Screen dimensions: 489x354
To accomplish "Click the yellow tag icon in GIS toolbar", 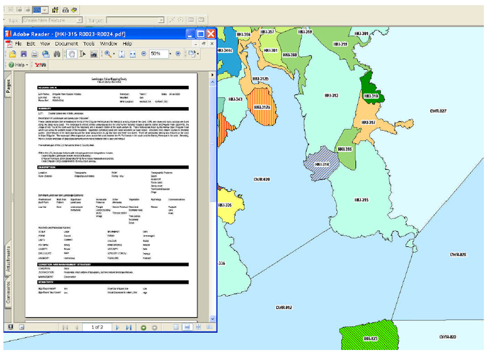I will pos(75,10).
